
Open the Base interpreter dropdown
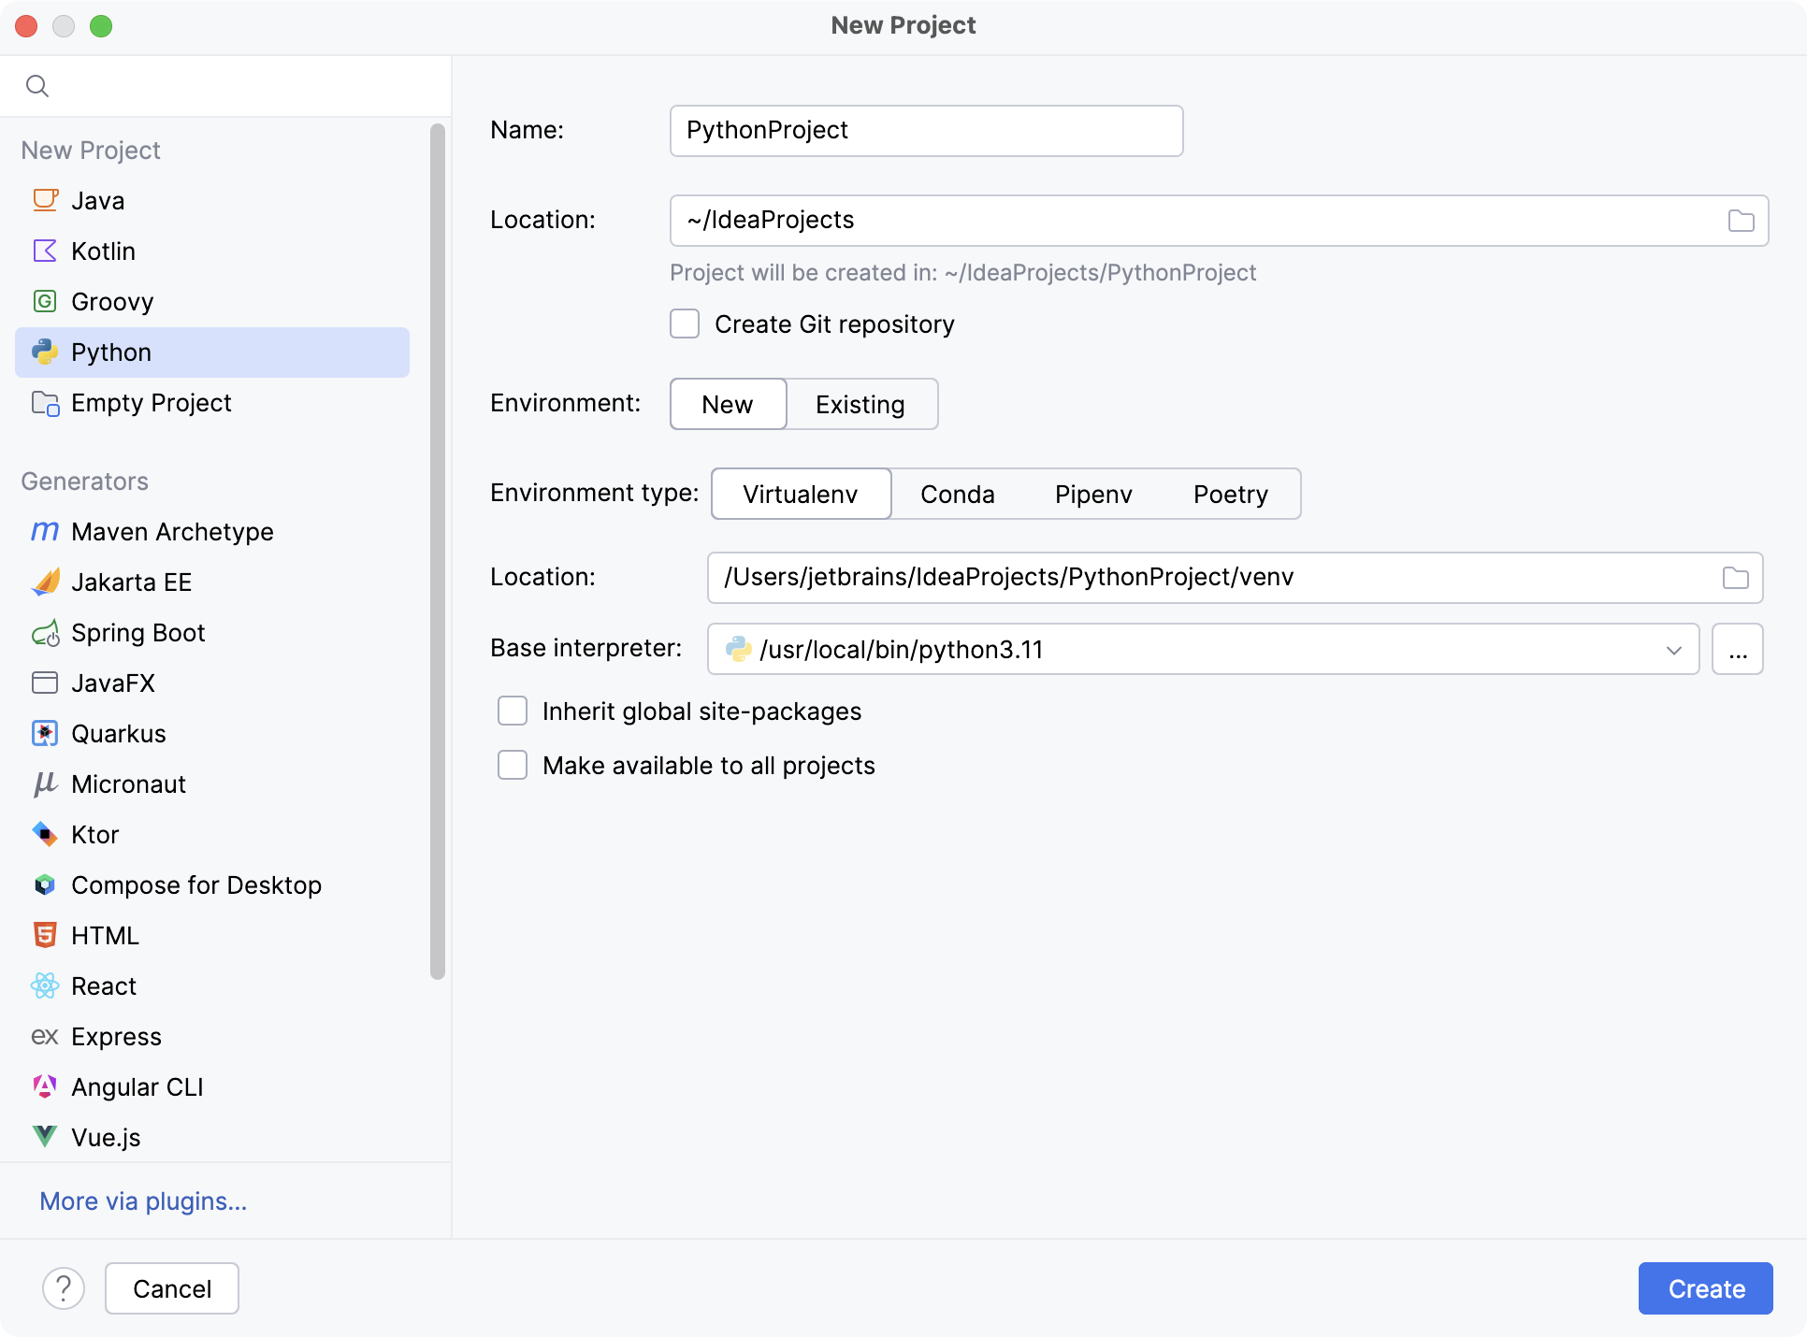[x=1673, y=649]
